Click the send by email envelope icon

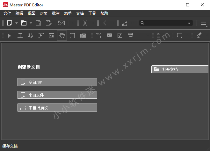[61, 23]
